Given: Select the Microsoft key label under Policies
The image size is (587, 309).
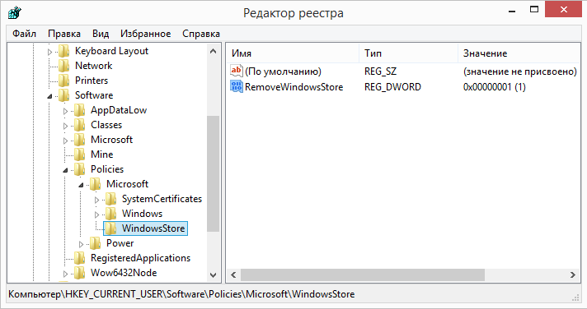Looking at the screenshot, I should pos(127,184).
